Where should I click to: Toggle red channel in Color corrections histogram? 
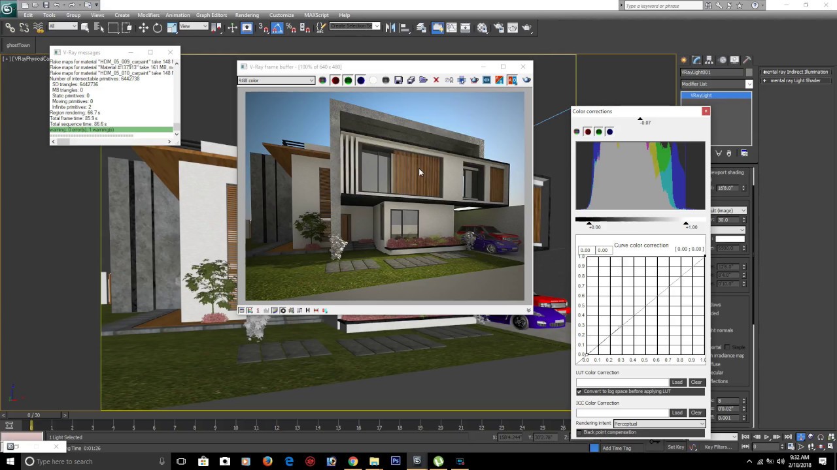pyautogui.click(x=588, y=132)
